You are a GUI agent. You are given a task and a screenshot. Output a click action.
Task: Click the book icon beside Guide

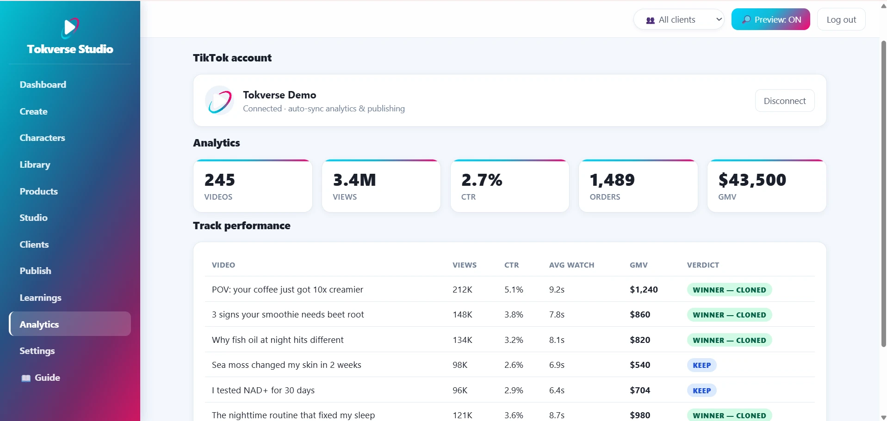click(26, 378)
